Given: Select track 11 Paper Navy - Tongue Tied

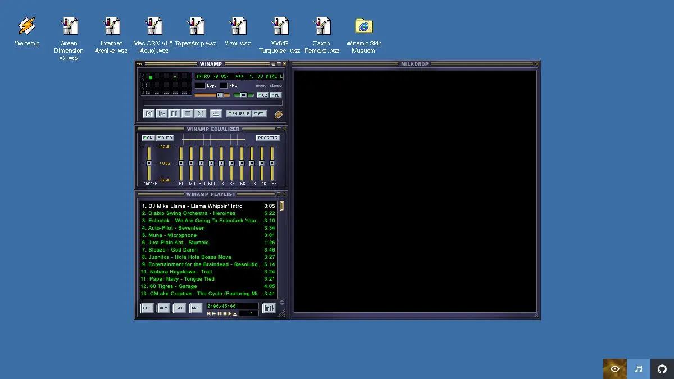Looking at the screenshot, I should coord(208,279).
